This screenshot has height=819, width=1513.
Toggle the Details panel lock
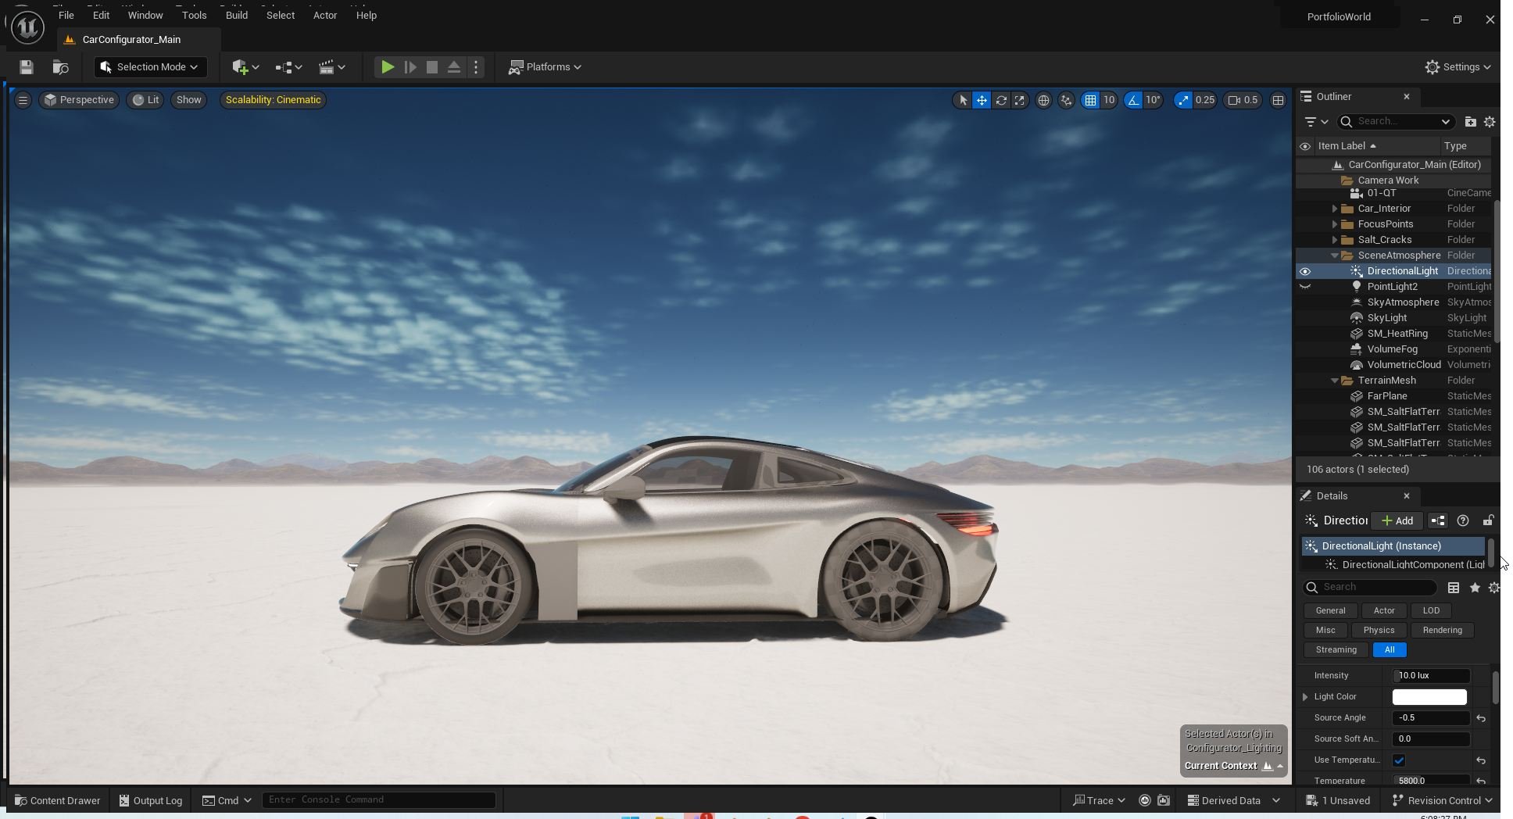point(1488,520)
